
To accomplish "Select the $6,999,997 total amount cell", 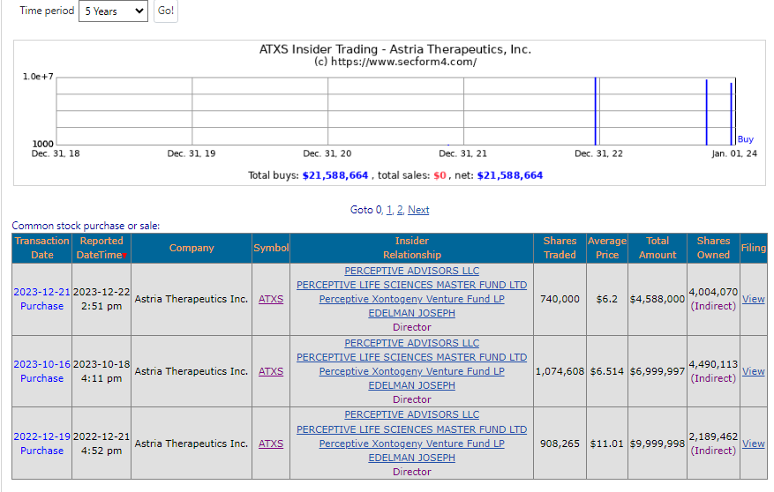I will click(658, 371).
